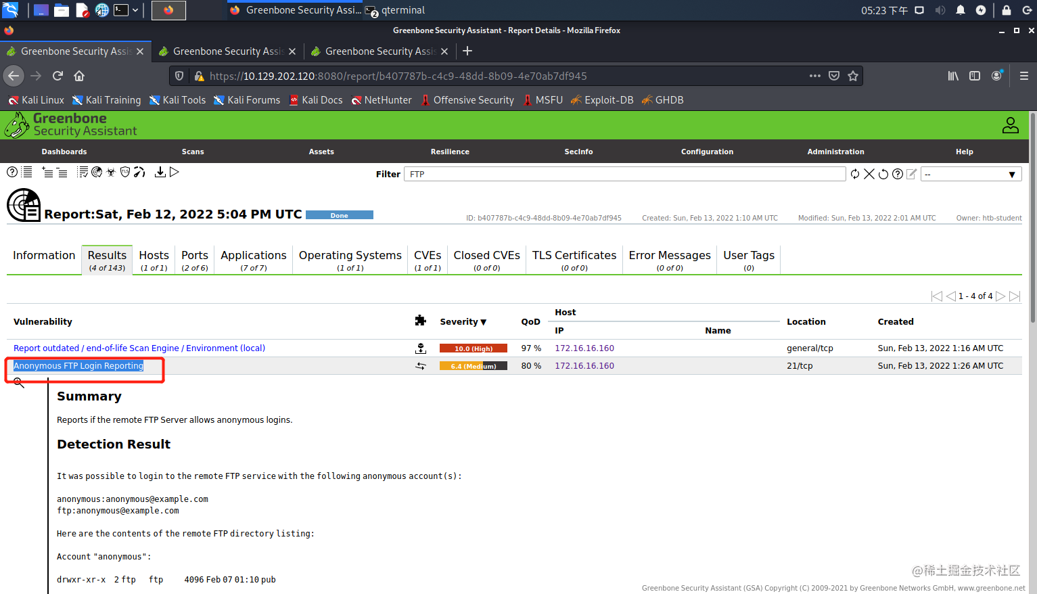The width and height of the screenshot is (1037, 594).
Task: Click the solution type column puzzle icon
Action: coord(421,321)
